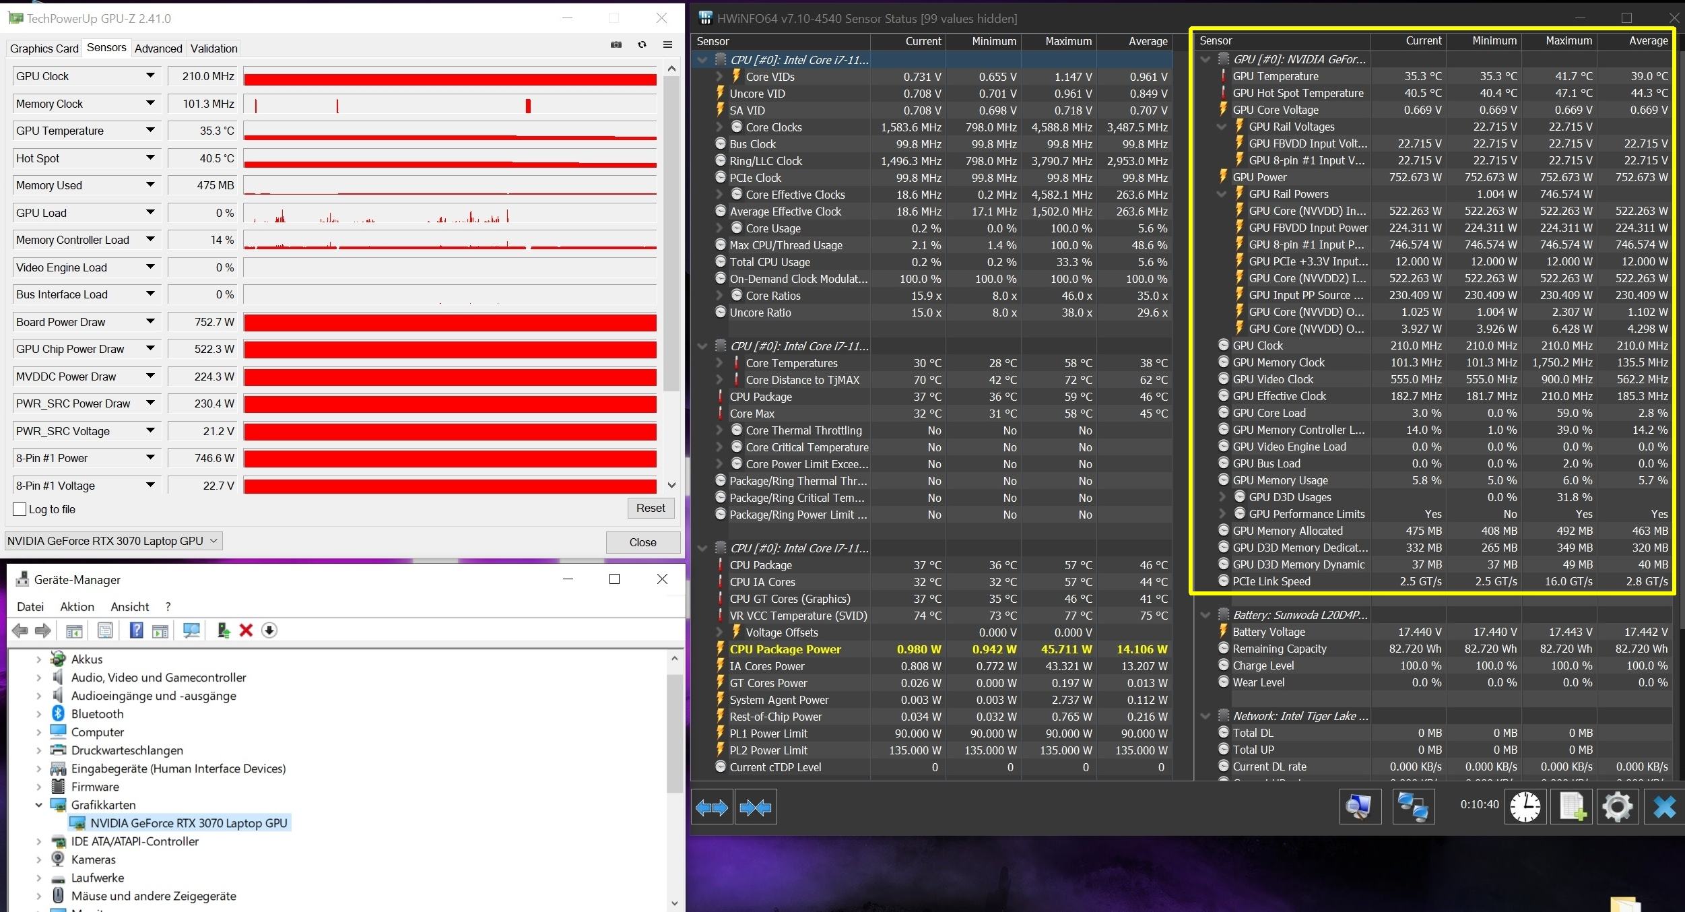This screenshot has width=1685, height=912.
Task: Click HWiNFO remote monitor icon
Action: 1360,806
